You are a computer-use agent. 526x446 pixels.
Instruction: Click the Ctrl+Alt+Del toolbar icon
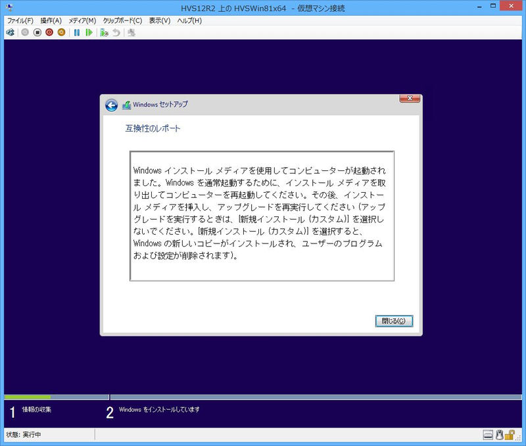11,32
